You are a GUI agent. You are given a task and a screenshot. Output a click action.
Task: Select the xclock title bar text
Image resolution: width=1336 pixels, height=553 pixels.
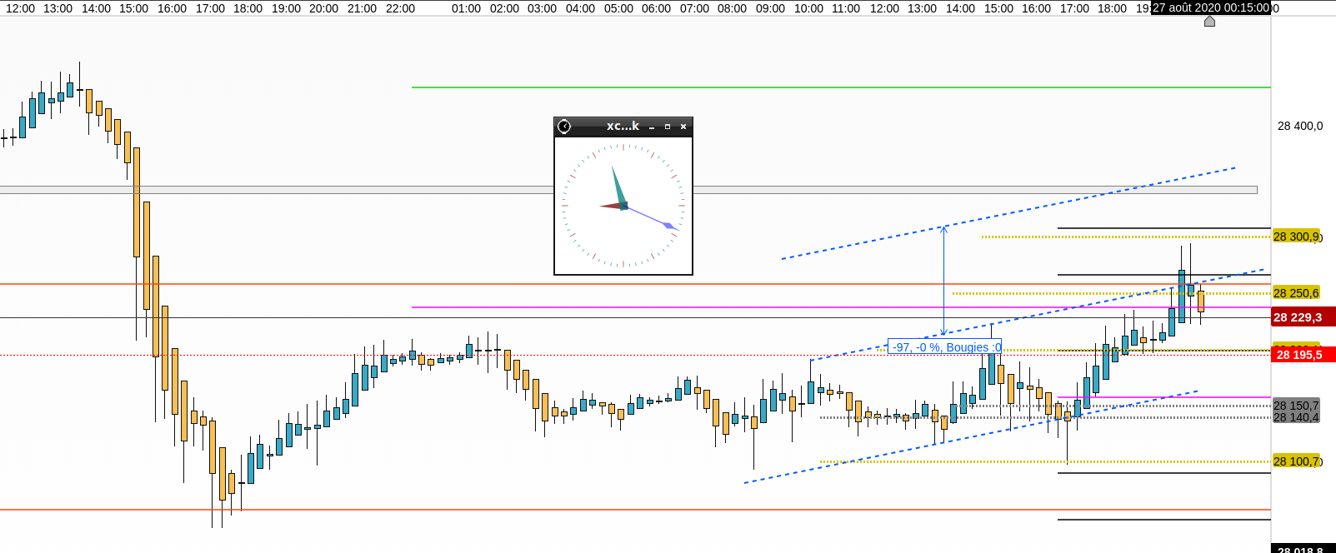point(623,126)
